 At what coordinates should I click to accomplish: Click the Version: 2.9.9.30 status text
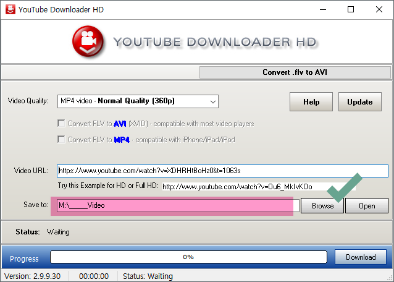32,276
